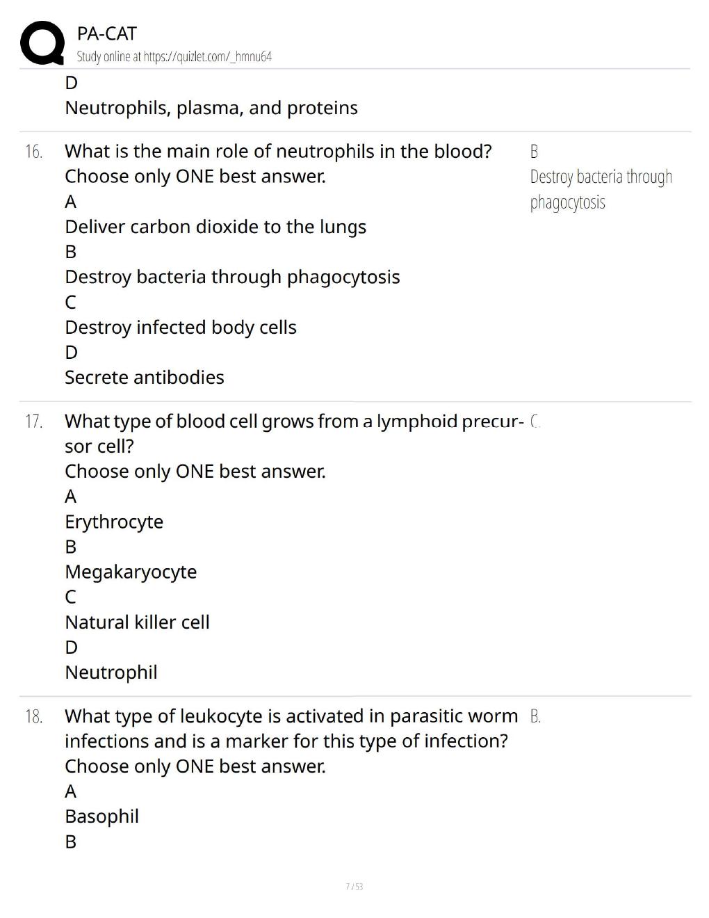Click the PA-CAT title heading

click(x=107, y=33)
